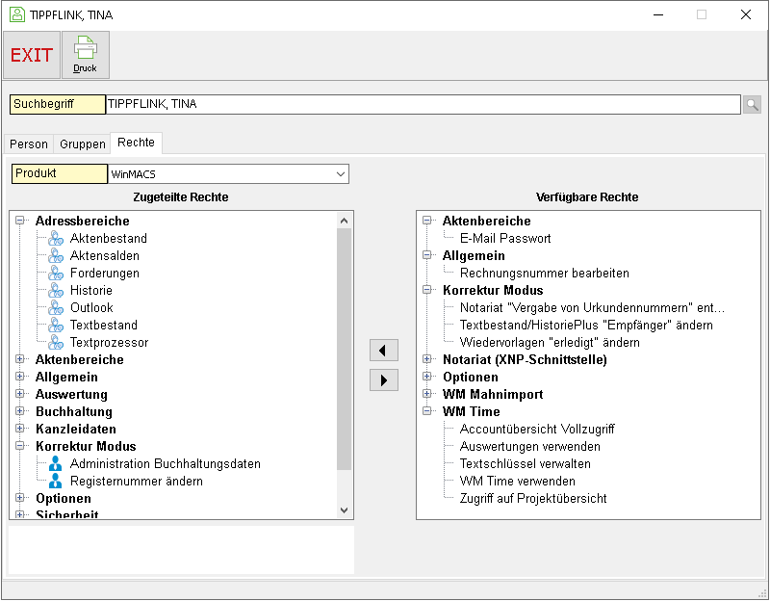Collapse Korrektur Modus in Zugeteilte Rechte

[x=19, y=446]
